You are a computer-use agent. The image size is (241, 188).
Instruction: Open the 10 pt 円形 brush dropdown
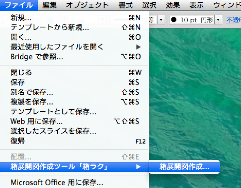tap(218, 20)
